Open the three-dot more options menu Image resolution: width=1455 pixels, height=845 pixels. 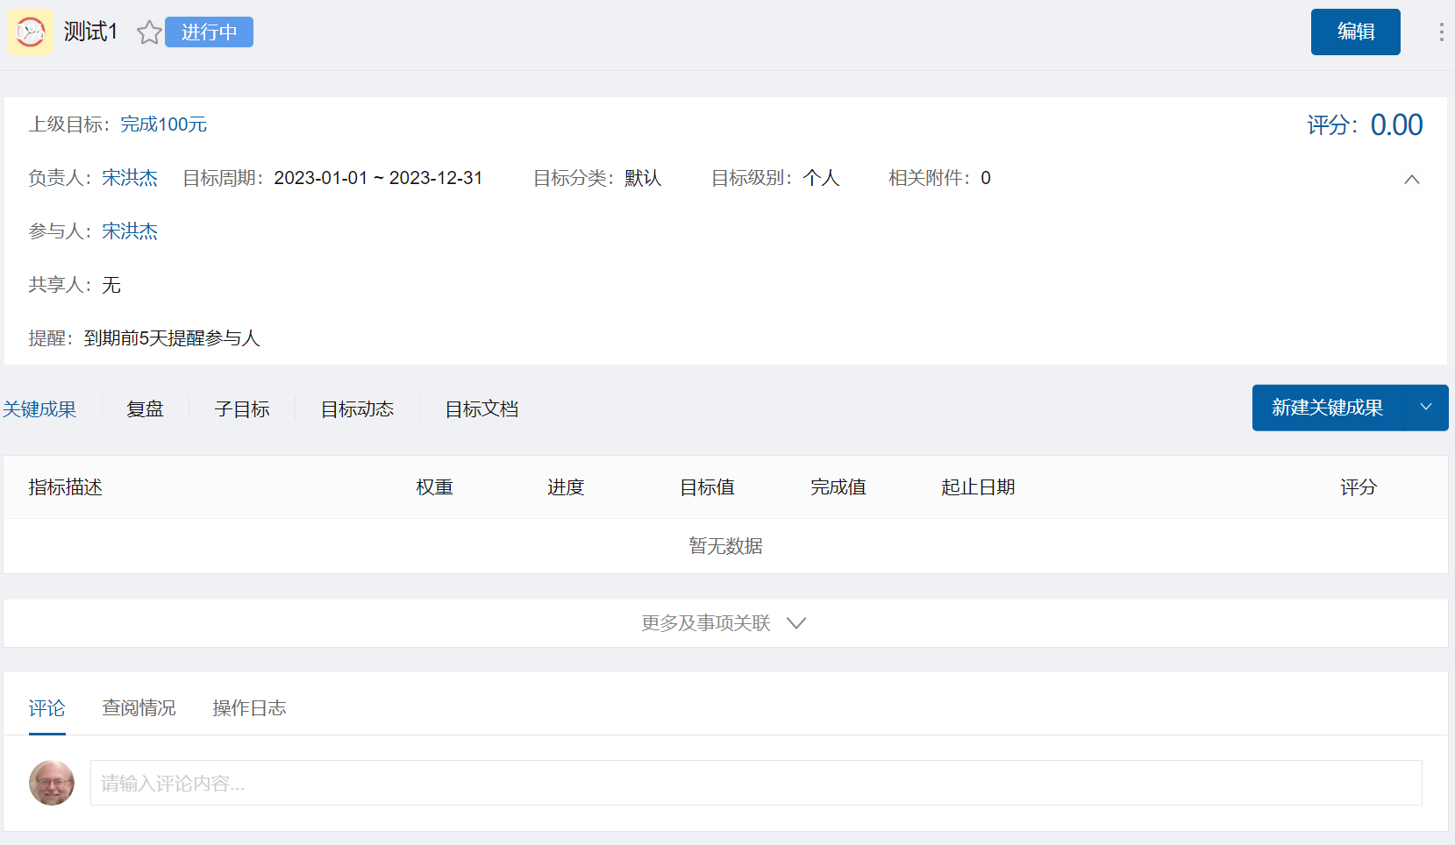point(1441,32)
